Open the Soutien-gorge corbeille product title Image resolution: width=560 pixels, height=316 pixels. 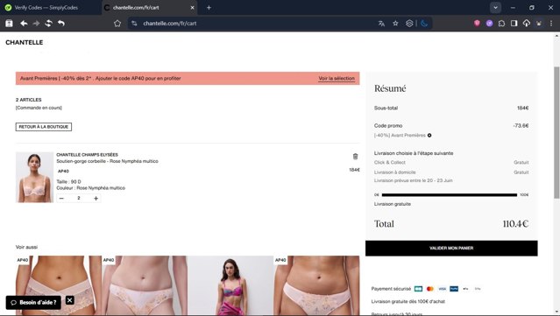[107, 161]
